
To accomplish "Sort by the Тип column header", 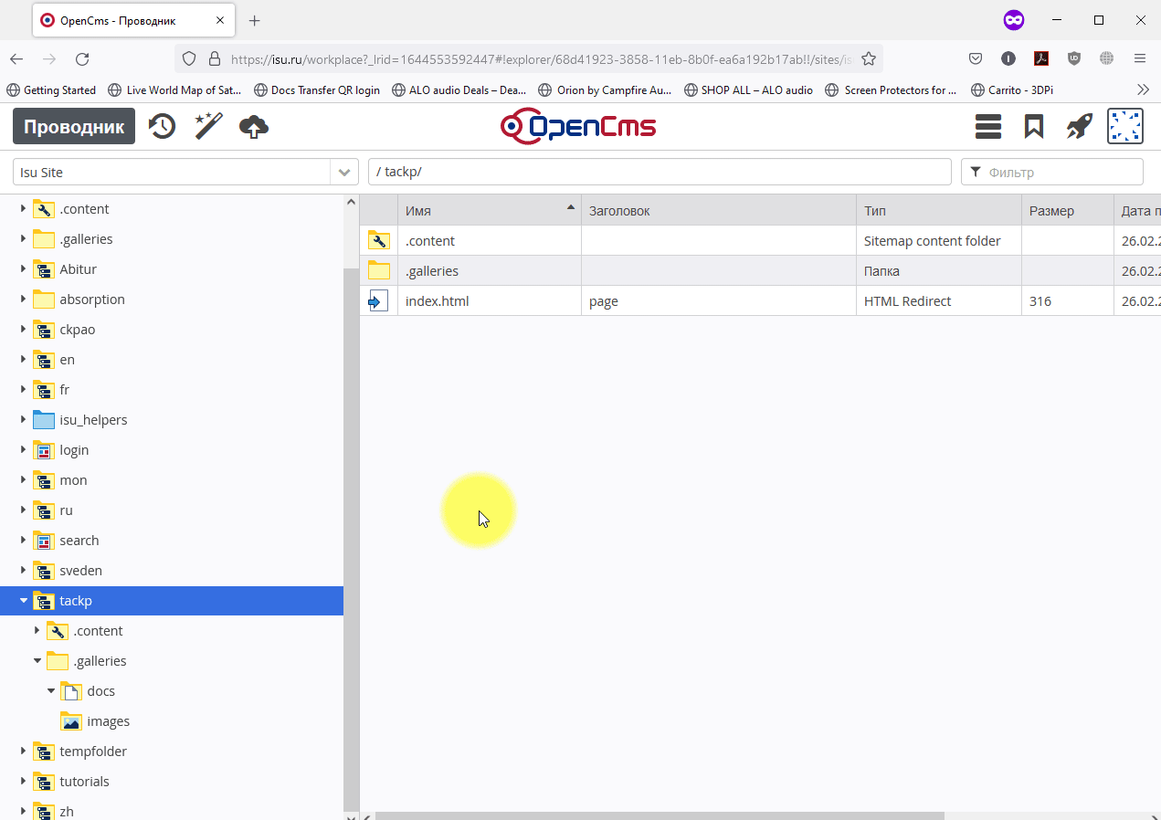I will click(937, 211).
